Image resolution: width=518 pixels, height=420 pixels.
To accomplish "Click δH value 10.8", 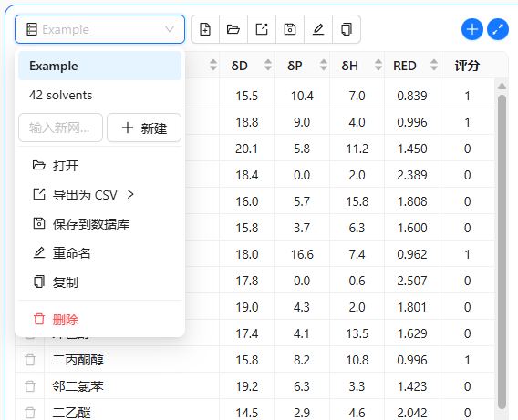I will (x=357, y=360).
